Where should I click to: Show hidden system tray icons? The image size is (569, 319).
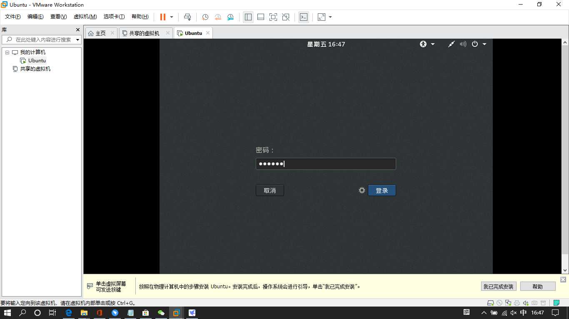click(x=484, y=313)
